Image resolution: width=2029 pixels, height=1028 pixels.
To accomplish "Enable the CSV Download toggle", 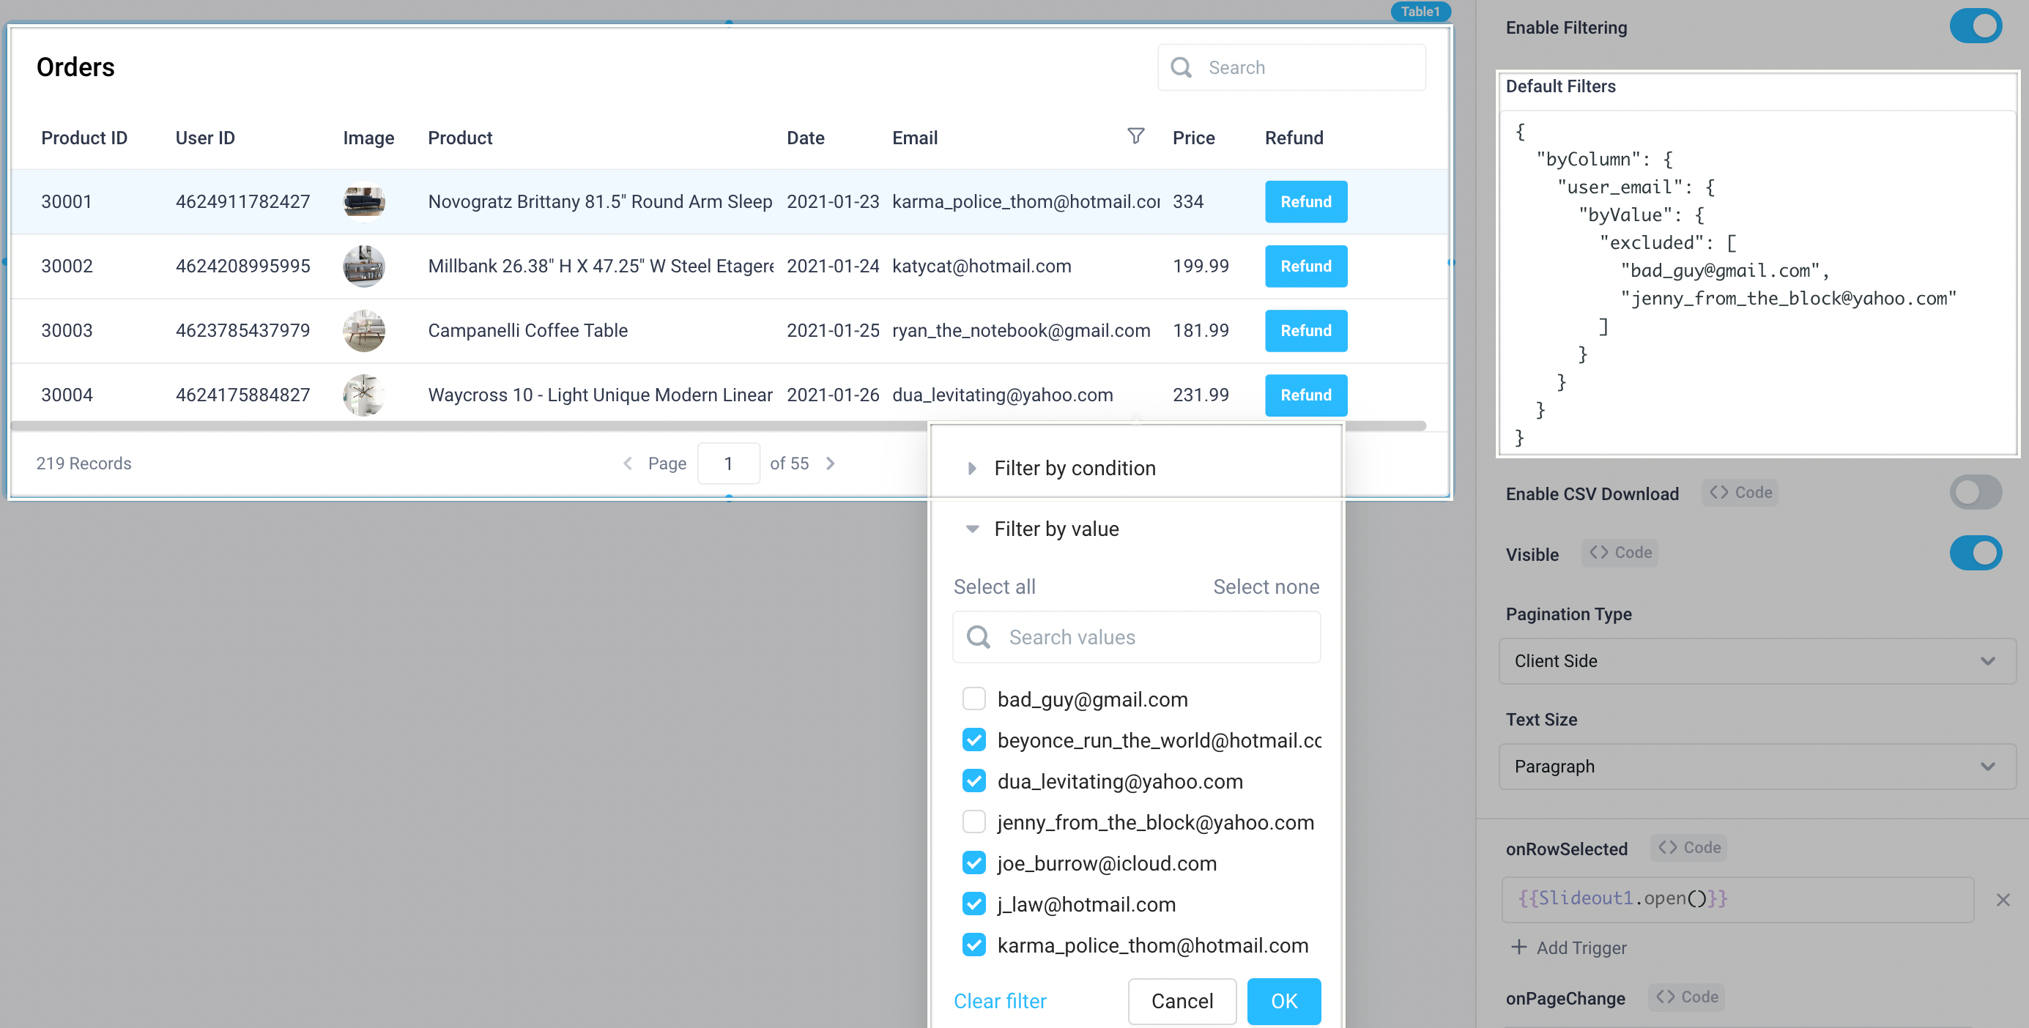I will tap(1975, 493).
